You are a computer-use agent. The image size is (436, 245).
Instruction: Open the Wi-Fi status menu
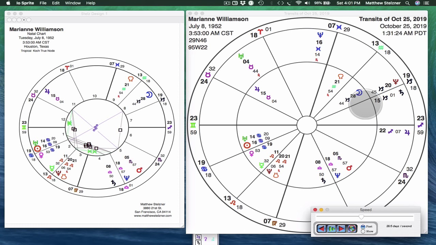tap(298, 3)
